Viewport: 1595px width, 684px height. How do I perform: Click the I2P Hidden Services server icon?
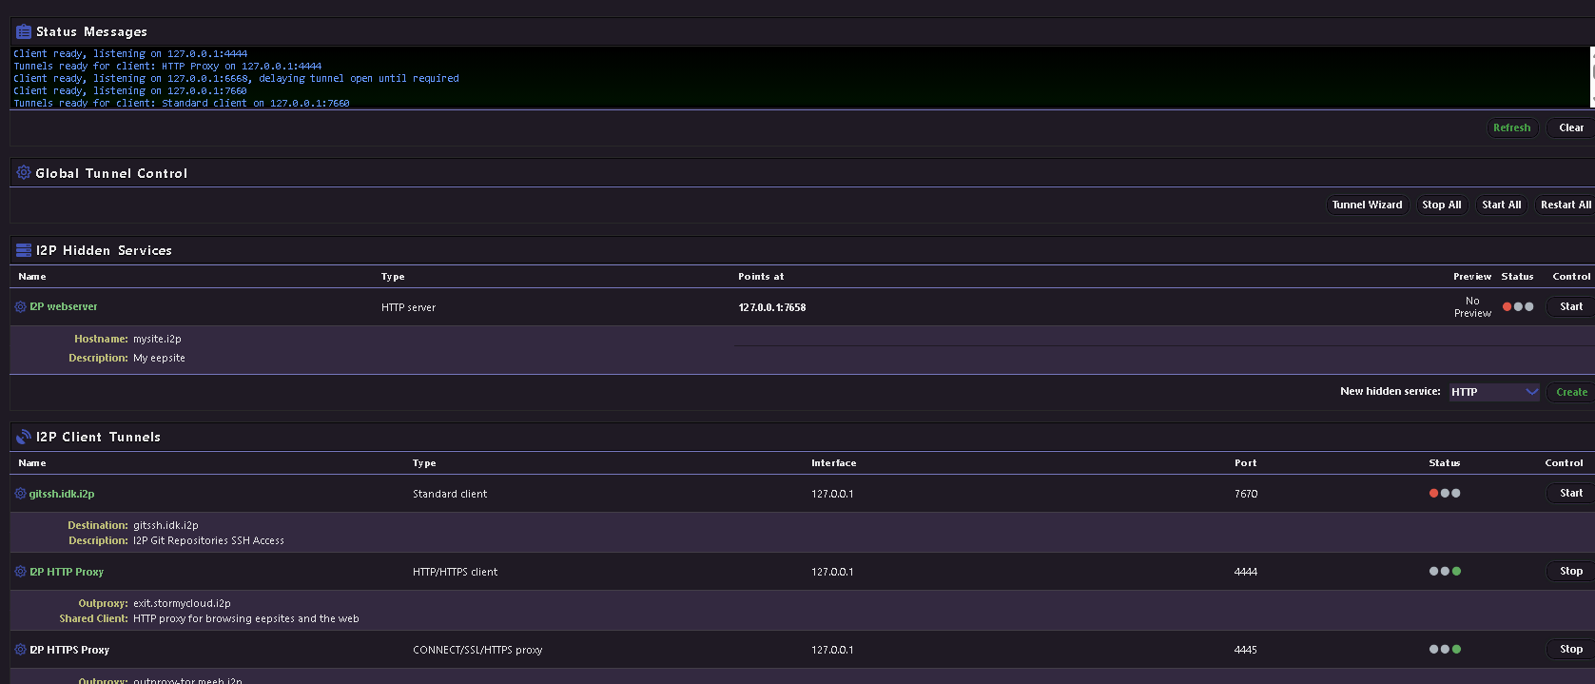click(24, 250)
